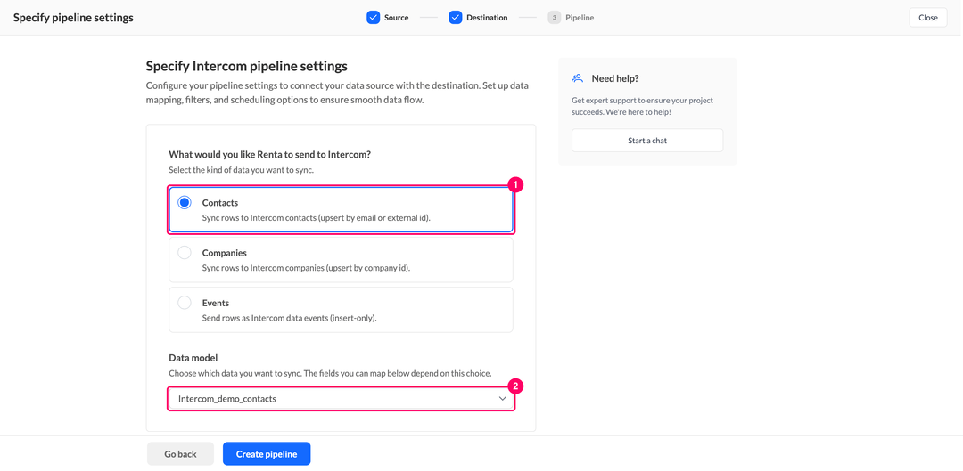Click the Destination step checkmark icon
This screenshot has width=963, height=471.
(x=455, y=18)
